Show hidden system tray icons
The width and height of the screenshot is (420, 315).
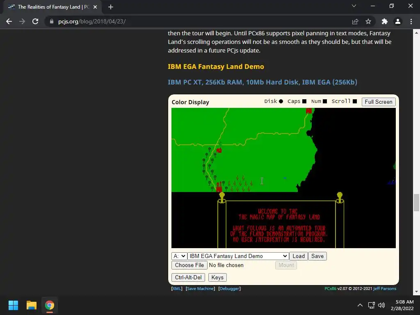point(360,305)
